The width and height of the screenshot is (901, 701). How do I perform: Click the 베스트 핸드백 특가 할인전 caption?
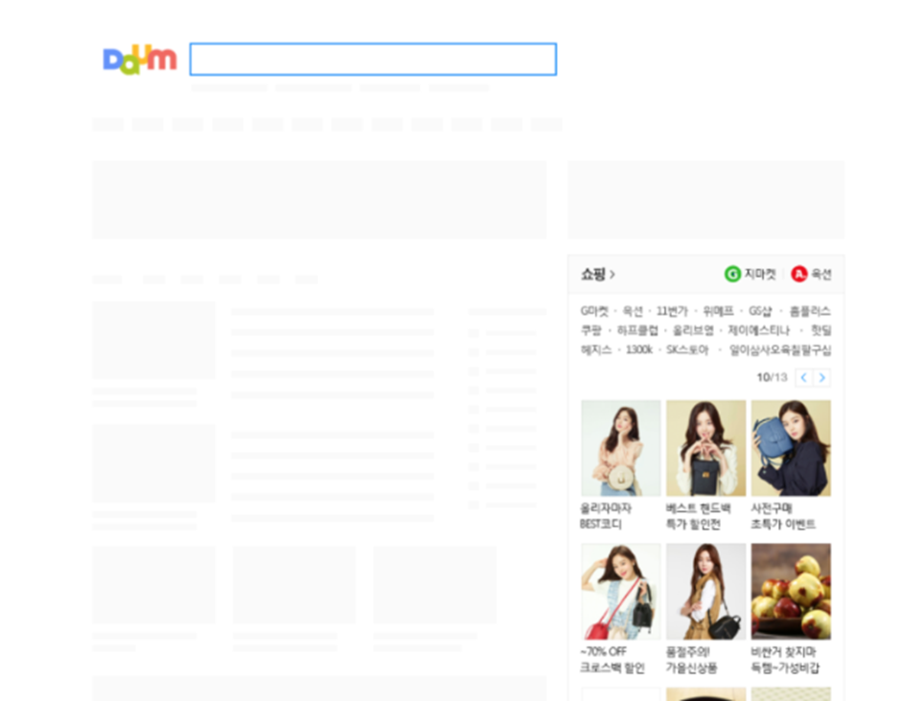pos(698,516)
